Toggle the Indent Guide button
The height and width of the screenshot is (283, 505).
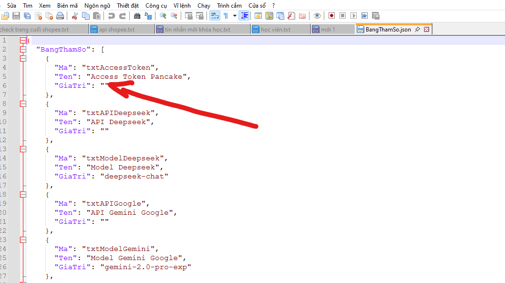(244, 16)
